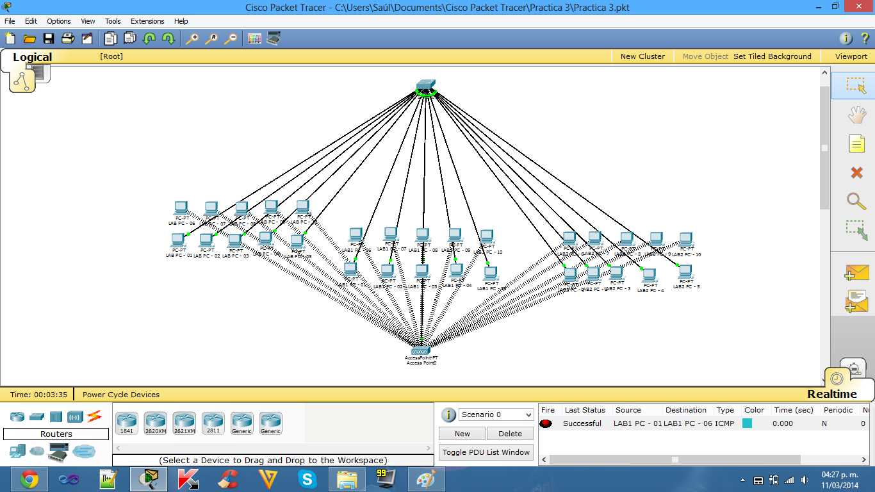Viewport: 875px width, 492px height.
Task: Click the red Fire indicator for the PDU
Action: pyautogui.click(x=546, y=423)
